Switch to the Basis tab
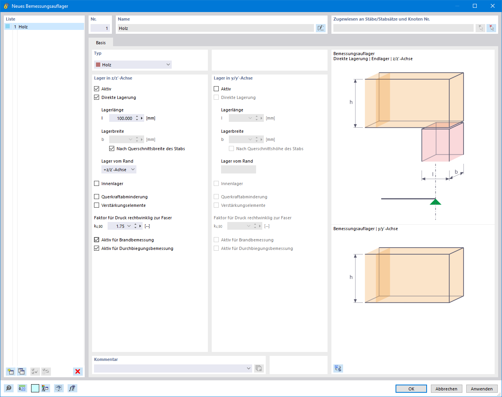 [x=101, y=43]
